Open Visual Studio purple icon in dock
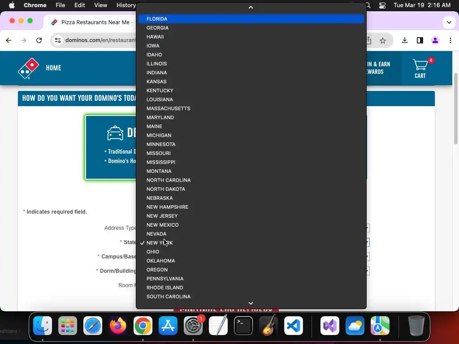The width and height of the screenshot is (459, 344). 330,326
